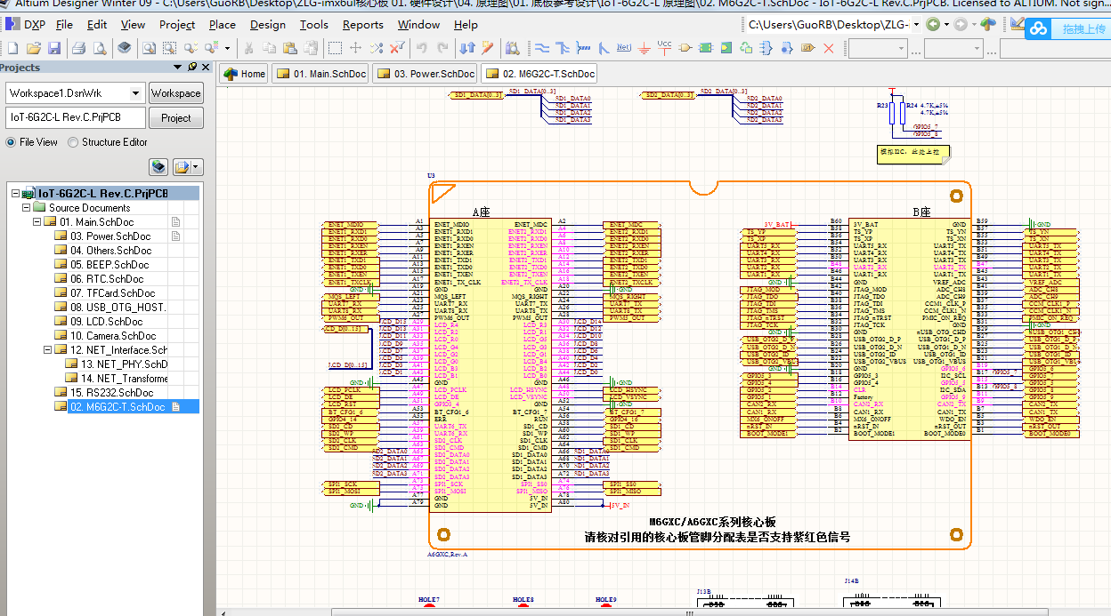Open 03. Power.SchDoc in the tree

(110, 236)
